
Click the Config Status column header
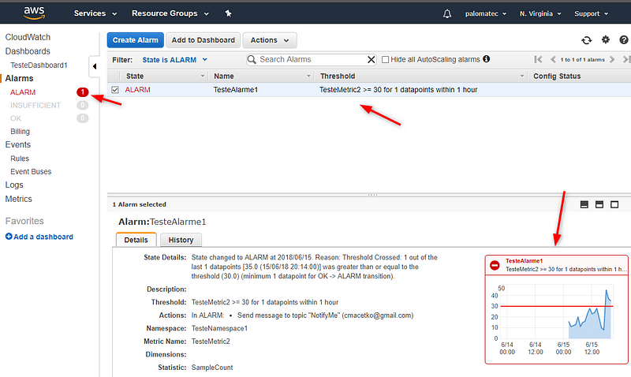coord(557,76)
